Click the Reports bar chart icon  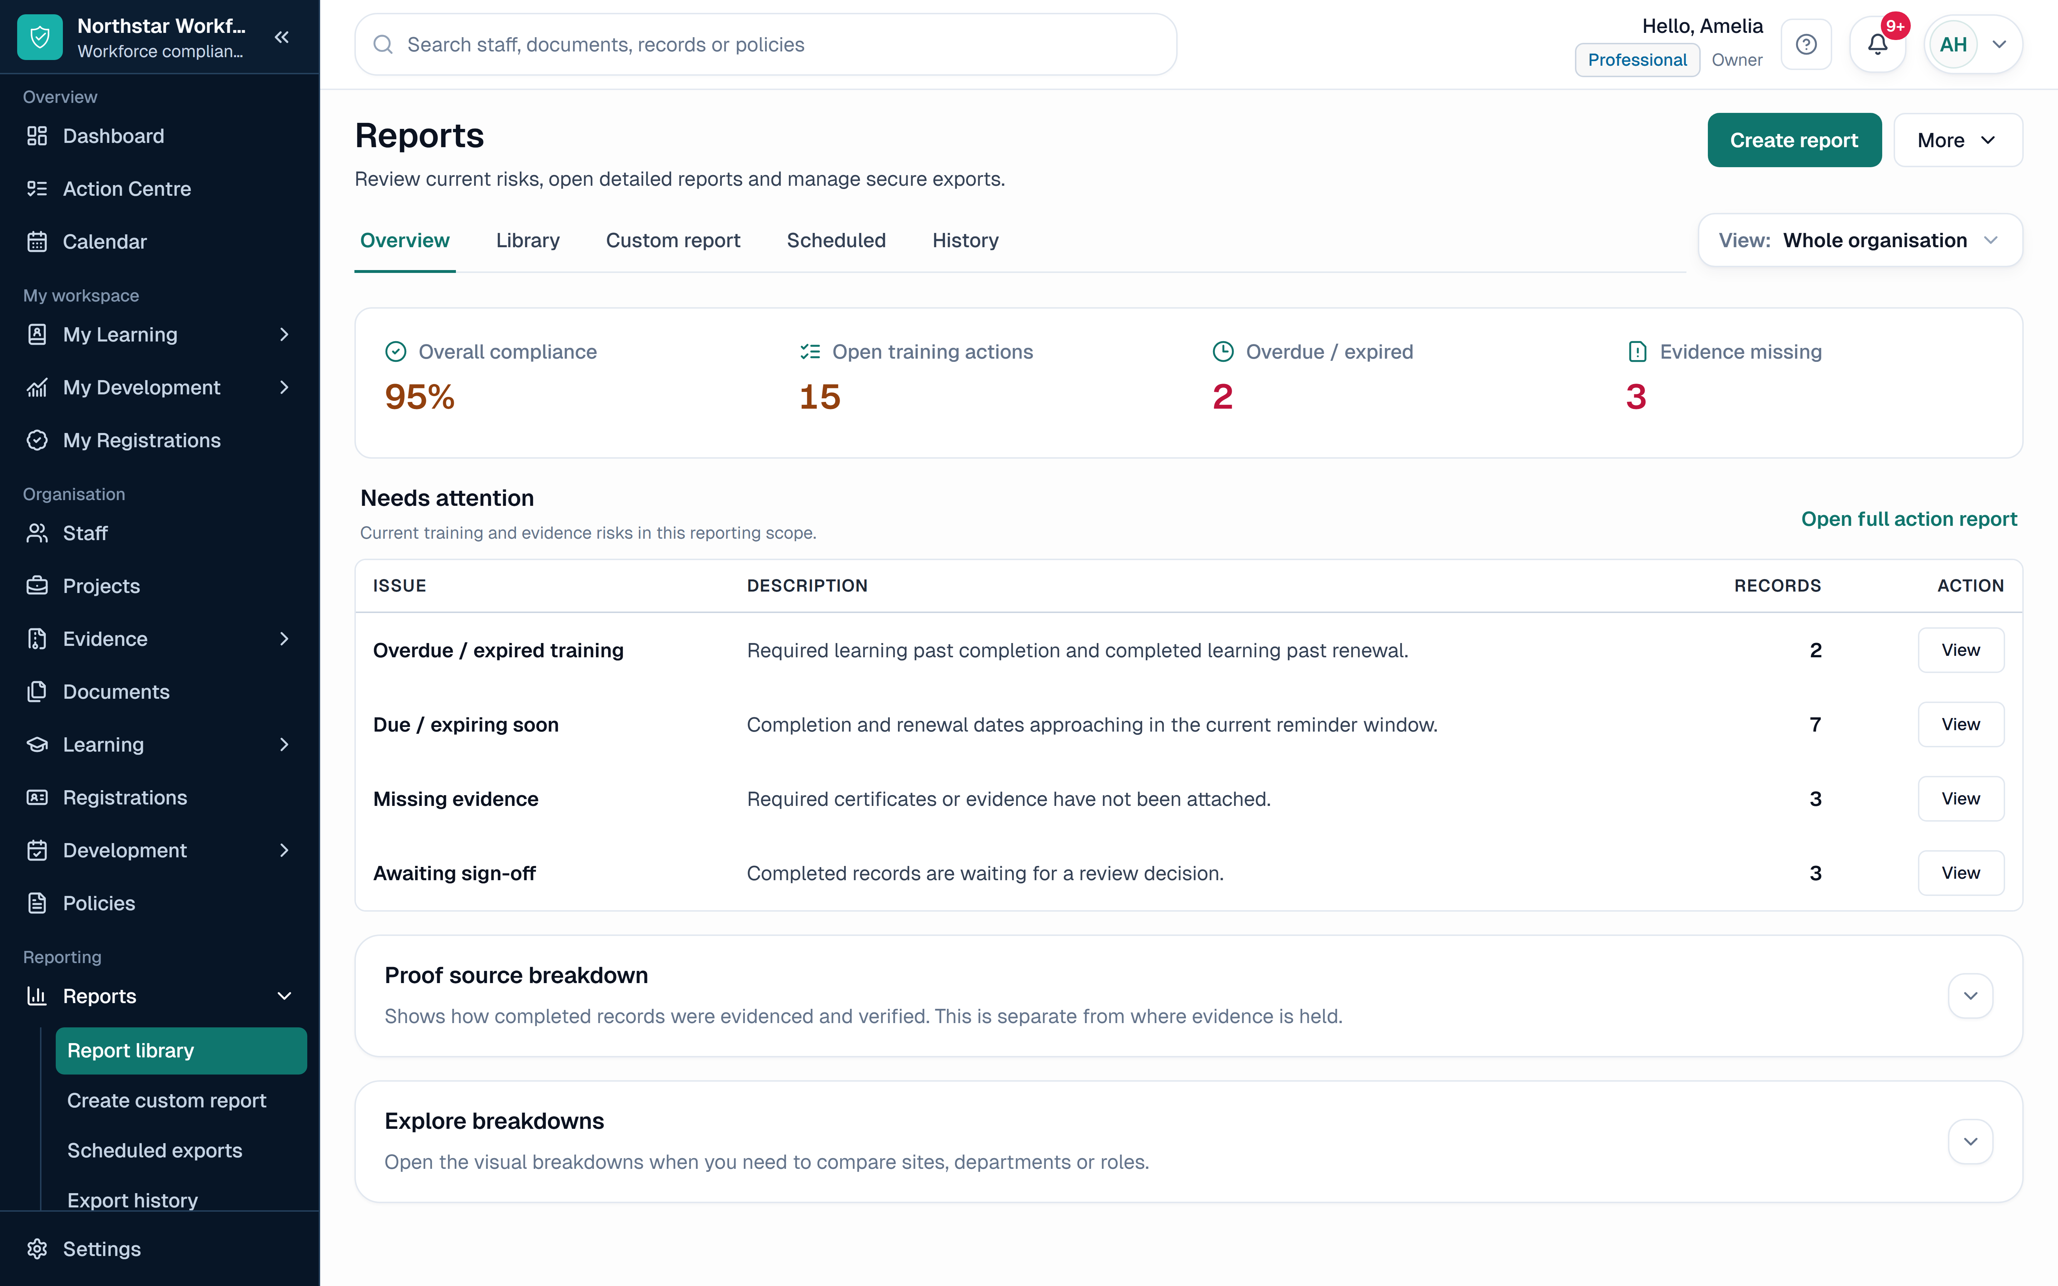(x=36, y=996)
